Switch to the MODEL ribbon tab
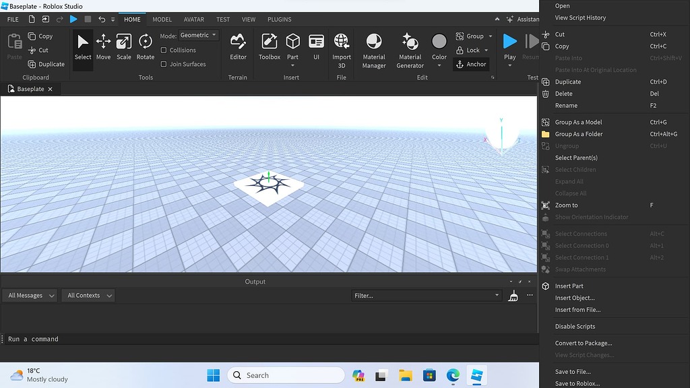The width and height of the screenshot is (690, 388). point(162,20)
